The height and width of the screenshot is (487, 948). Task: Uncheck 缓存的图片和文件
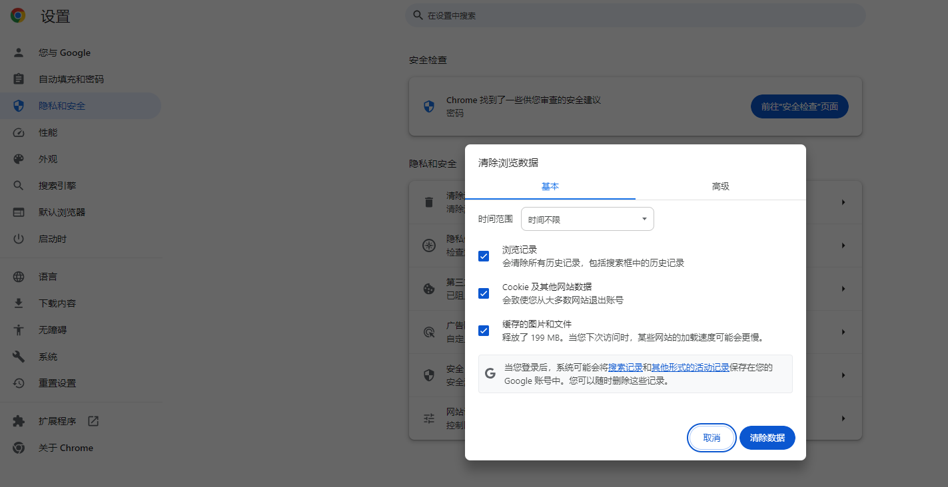point(483,330)
